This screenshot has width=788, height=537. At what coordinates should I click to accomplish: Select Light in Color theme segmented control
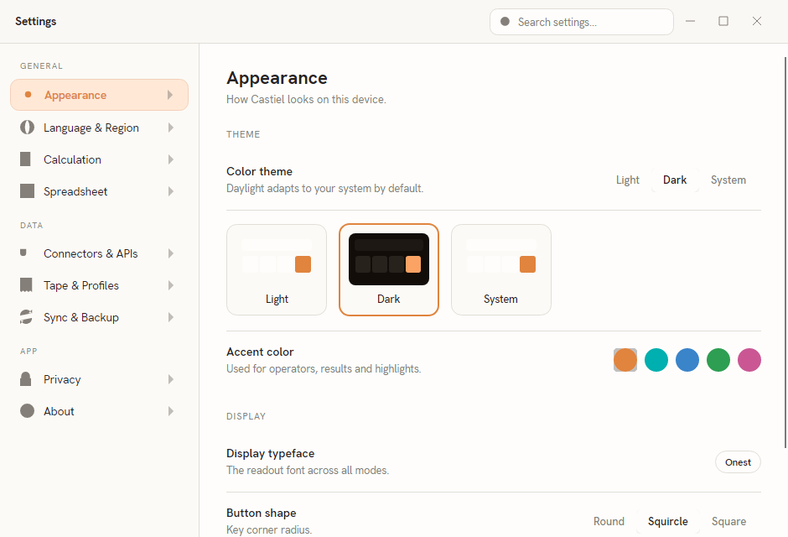(628, 180)
